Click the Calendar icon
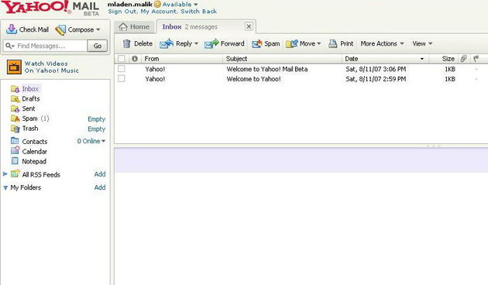The height and width of the screenshot is (285, 488). click(15, 150)
